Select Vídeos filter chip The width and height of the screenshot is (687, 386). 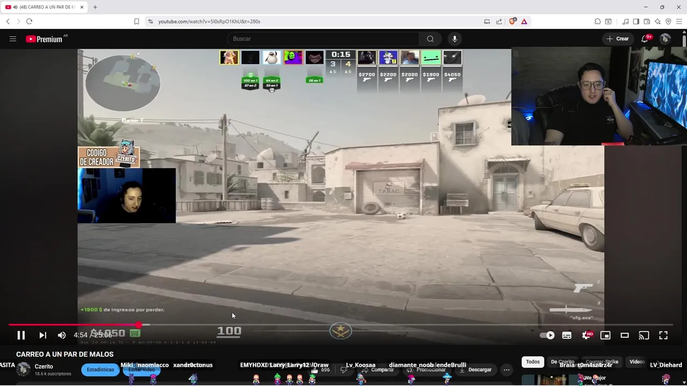637,362
